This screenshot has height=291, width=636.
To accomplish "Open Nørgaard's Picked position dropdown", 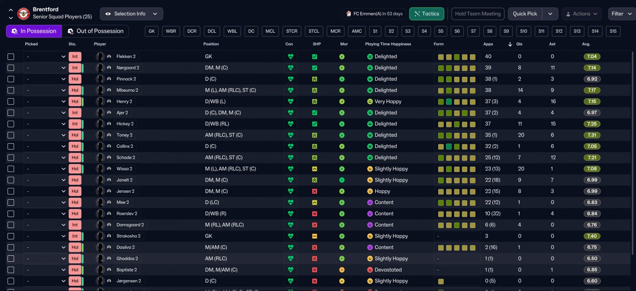I will pyautogui.click(x=45, y=68).
